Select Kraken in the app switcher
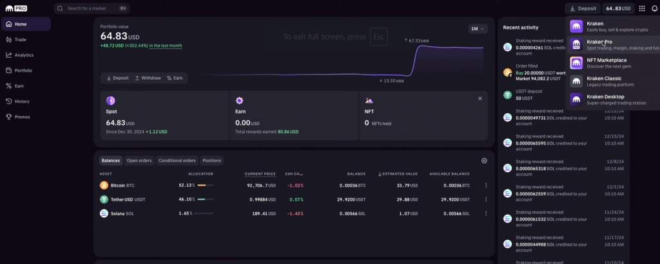660x264 pixels. pyautogui.click(x=614, y=26)
